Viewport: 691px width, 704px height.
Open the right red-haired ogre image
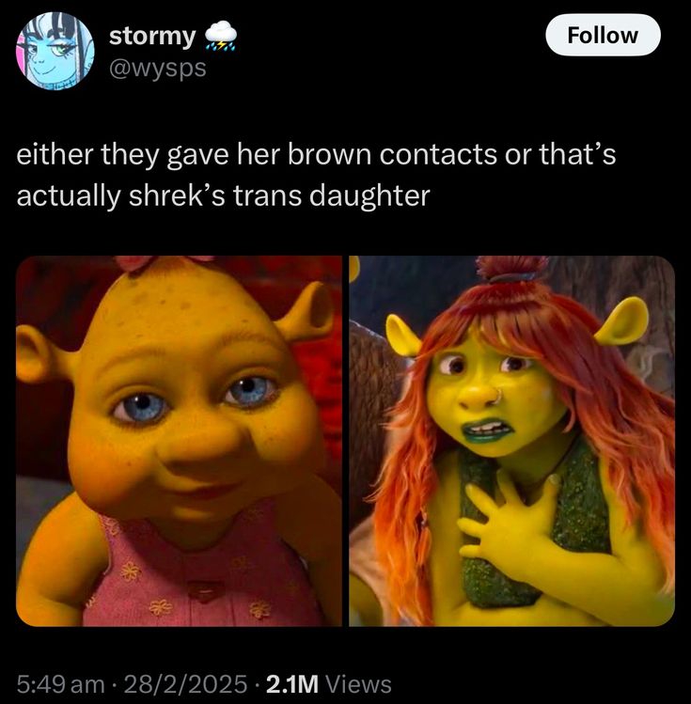click(x=511, y=441)
